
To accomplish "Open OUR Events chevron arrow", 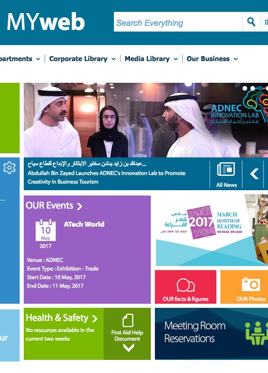I will click(79, 206).
